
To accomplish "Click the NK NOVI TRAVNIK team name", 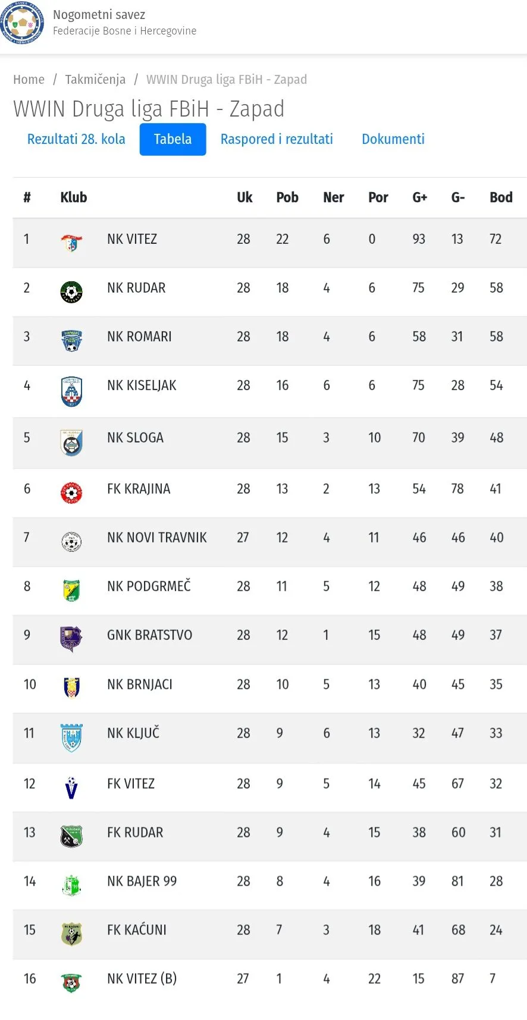I will 157,538.
